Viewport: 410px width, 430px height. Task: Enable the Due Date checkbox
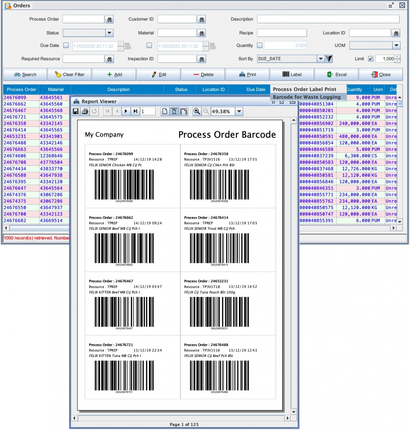pyautogui.click(x=66, y=46)
